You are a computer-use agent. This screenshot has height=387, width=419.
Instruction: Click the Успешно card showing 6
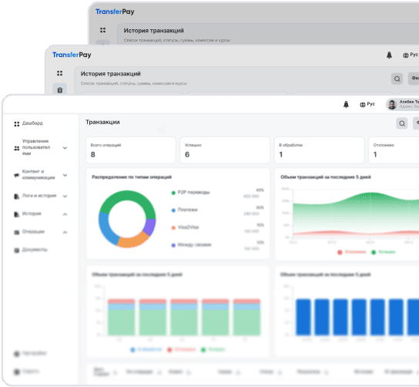tap(225, 150)
